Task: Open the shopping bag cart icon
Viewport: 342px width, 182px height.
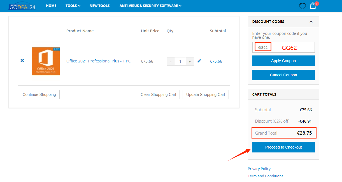Action: point(313,6)
